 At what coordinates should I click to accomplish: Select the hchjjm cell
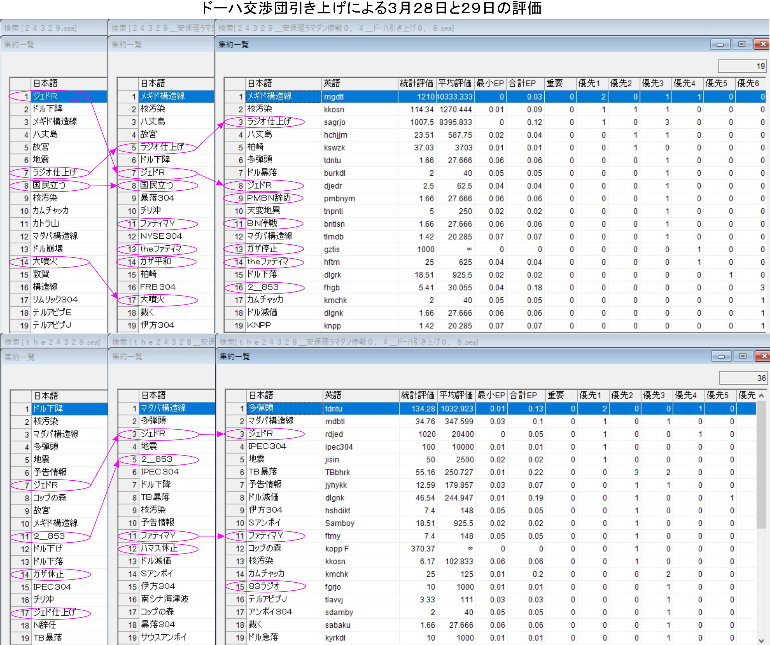(x=360, y=135)
